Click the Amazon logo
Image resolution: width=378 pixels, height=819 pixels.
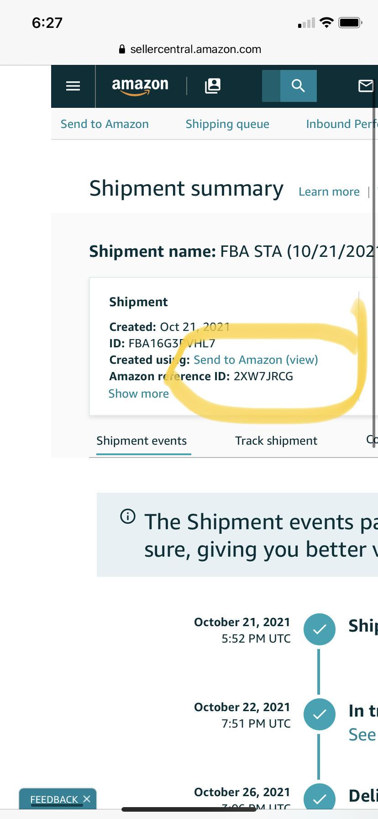coord(139,86)
